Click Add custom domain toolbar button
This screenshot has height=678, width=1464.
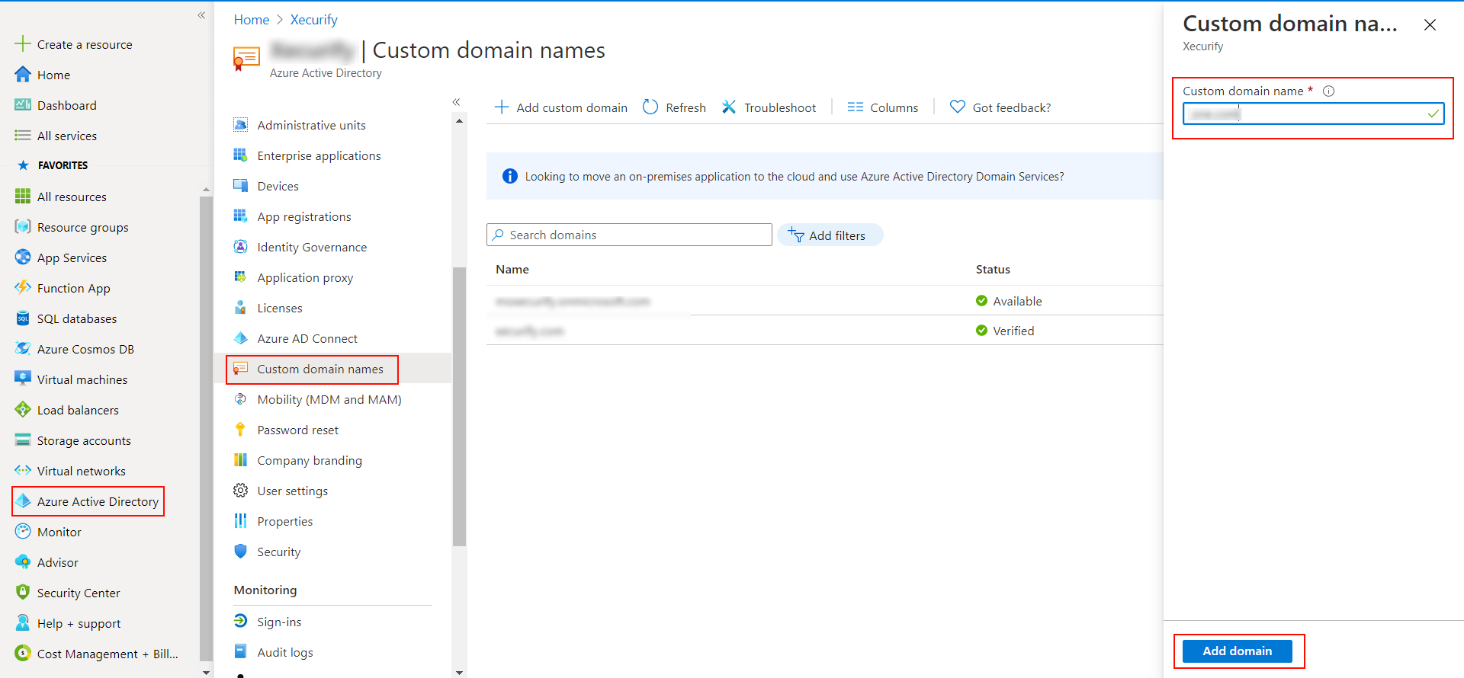(x=561, y=107)
